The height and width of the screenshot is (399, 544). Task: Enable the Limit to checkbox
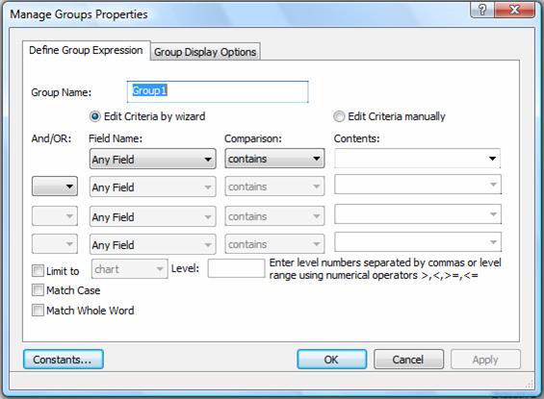click(x=38, y=271)
